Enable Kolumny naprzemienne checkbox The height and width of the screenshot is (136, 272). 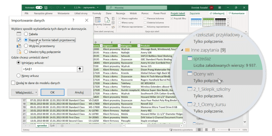(x=145, y=27)
